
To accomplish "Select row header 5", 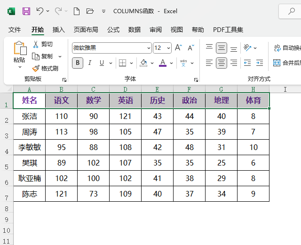I will point(7,163).
